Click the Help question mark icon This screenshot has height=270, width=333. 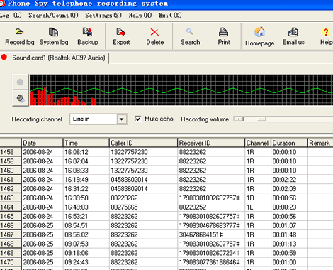[x=326, y=32]
